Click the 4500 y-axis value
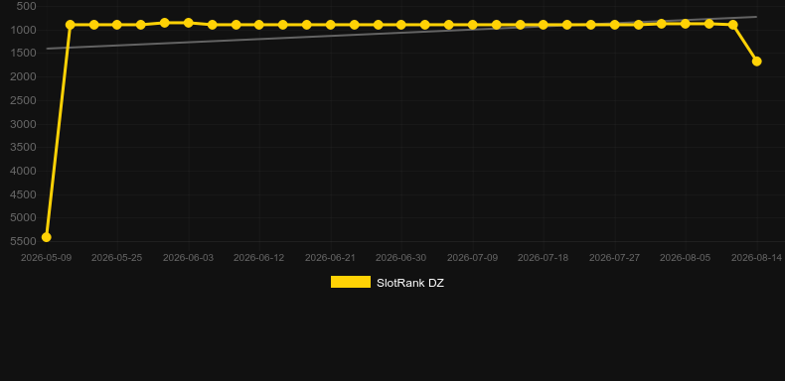Image resolution: width=785 pixels, height=381 pixels. (x=24, y=194)
